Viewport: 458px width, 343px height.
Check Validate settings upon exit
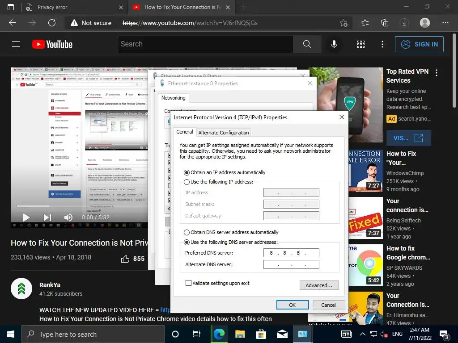coord(188,283)
